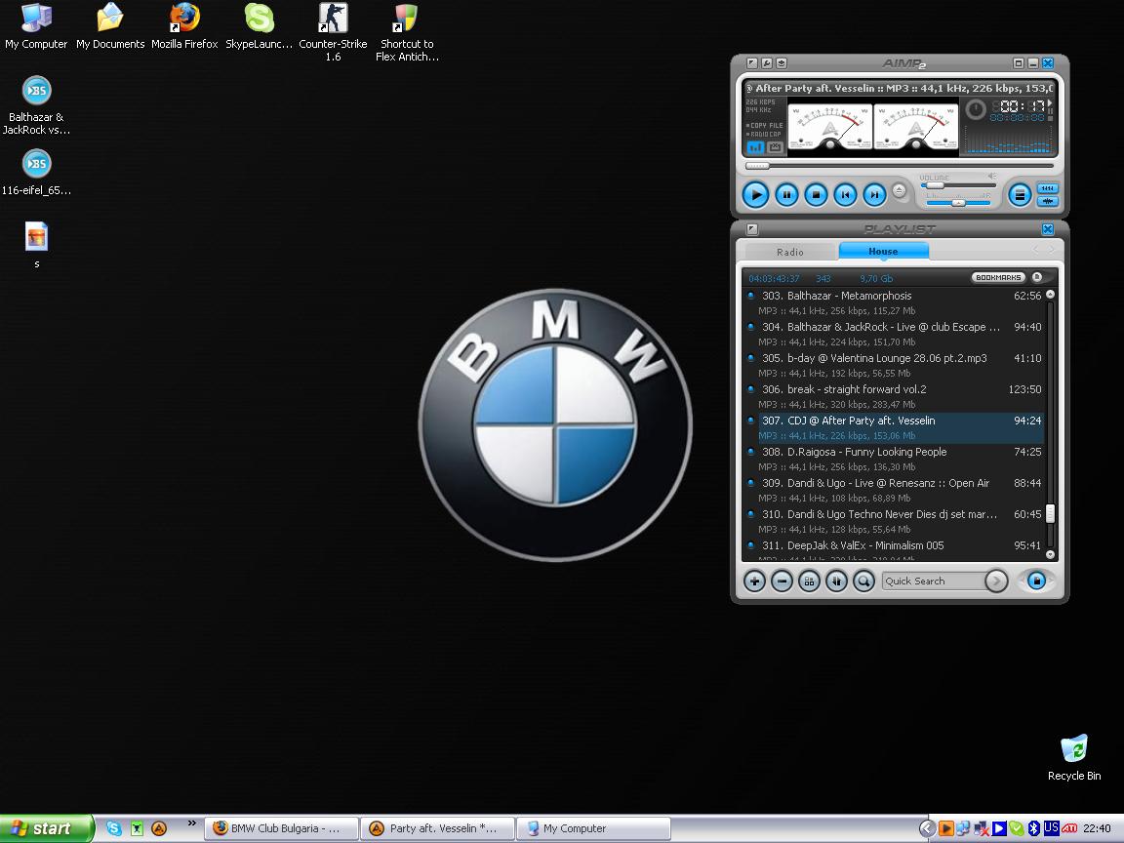
Task: Stop playback in AIMP
Action: [816, 194]
